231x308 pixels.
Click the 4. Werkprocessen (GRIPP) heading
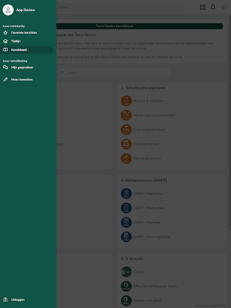point(144,180)
